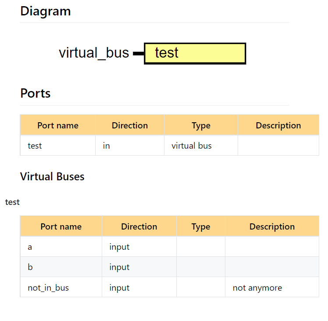Click the black connector line beside virtual_bus

pyautogui.click(x=139, y=54)
